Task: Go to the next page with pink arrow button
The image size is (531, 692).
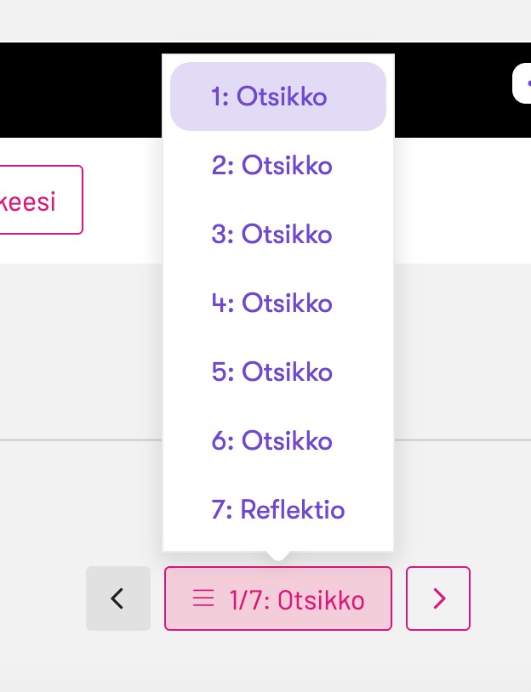Action: (x=438, y=598)
